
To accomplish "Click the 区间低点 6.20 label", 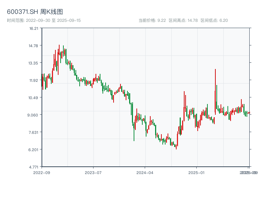I will pyautogui.click(x=214, y=20).
